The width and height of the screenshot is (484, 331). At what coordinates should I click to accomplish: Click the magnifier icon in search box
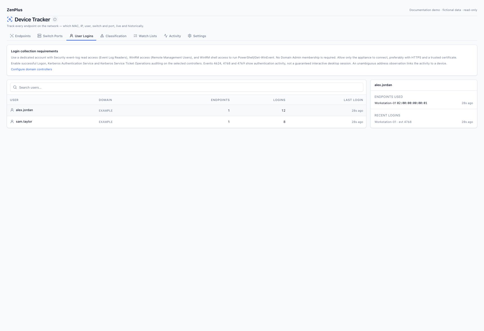click(x=15, y=87)
